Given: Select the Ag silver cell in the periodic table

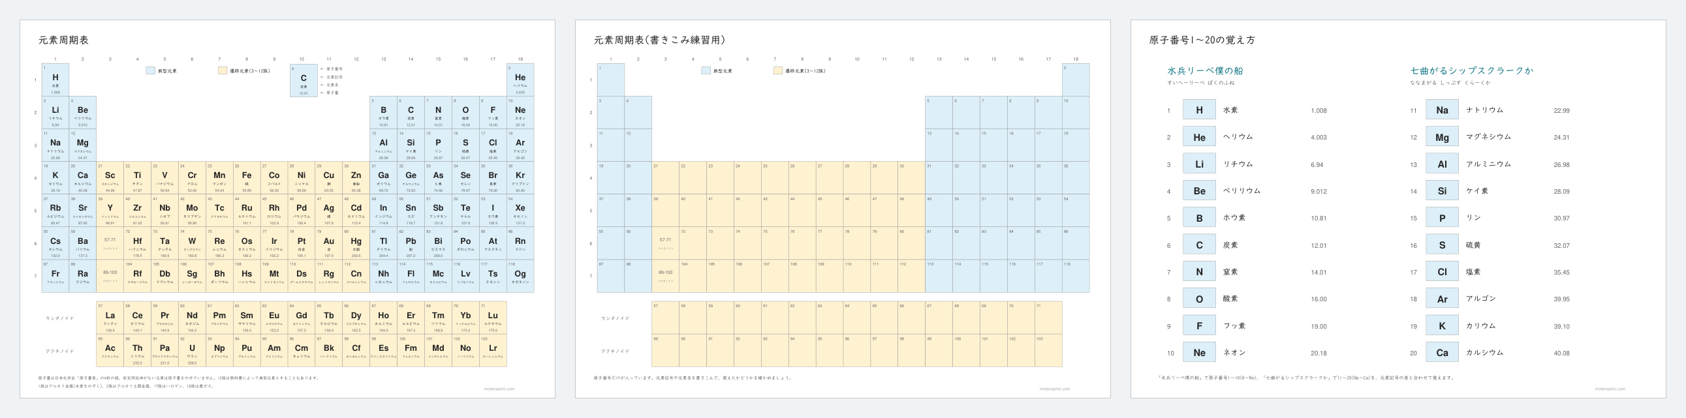Looking at the screenshot, I should point(328,211).
